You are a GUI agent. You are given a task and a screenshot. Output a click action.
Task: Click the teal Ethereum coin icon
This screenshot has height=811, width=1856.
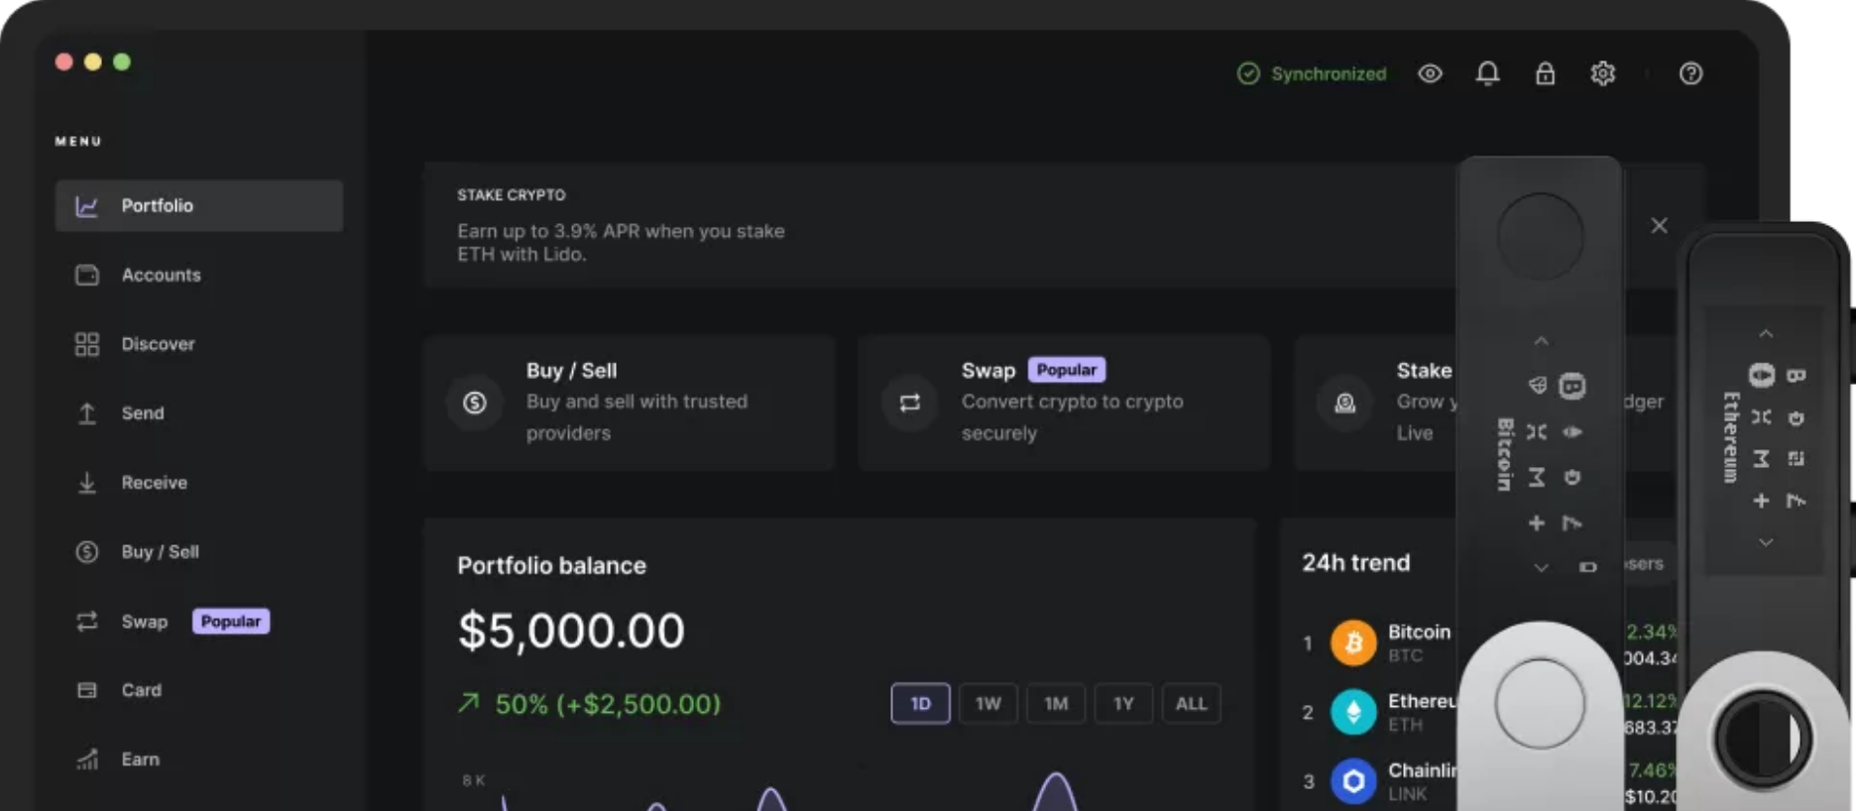click(x=1353, y=712)
